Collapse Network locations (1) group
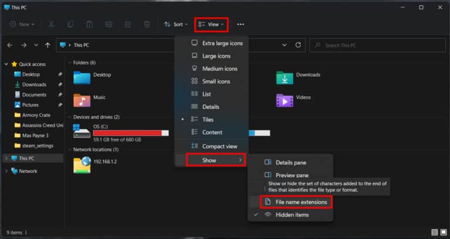The height and width of the screenshot is (239, 450). tap(70, 150)
